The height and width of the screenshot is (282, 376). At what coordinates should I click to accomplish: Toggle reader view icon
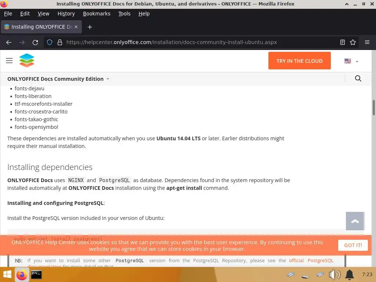point(343,43)
